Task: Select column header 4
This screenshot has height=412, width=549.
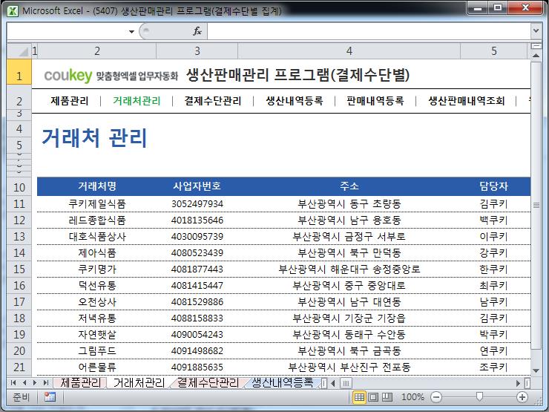Action: click(x=349, y=50)
